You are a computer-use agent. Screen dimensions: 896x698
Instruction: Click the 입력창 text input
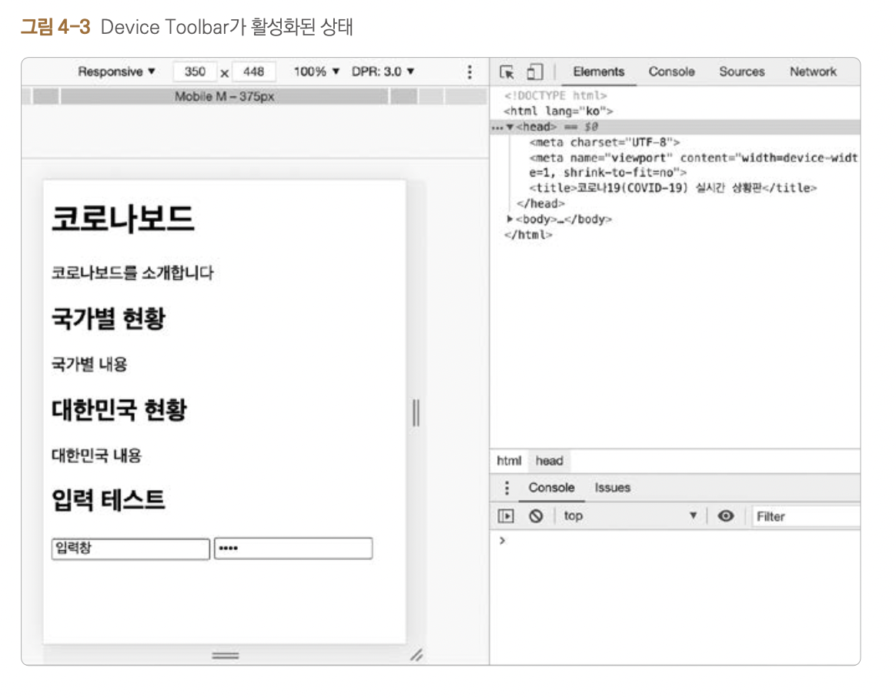click(130, 549)
